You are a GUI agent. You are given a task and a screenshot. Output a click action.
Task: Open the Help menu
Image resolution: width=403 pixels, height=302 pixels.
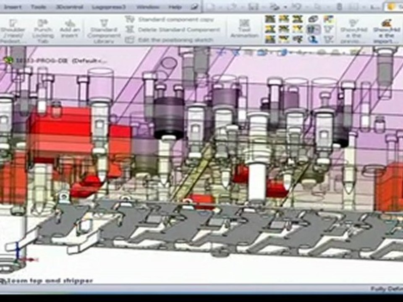(x=175, y=7)
